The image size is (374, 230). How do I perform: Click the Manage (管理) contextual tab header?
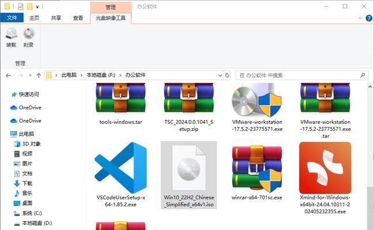click(x=111, y=7)
